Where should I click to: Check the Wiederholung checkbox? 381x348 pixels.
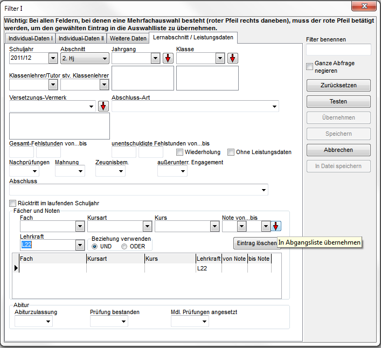click(x=181, y=152)
